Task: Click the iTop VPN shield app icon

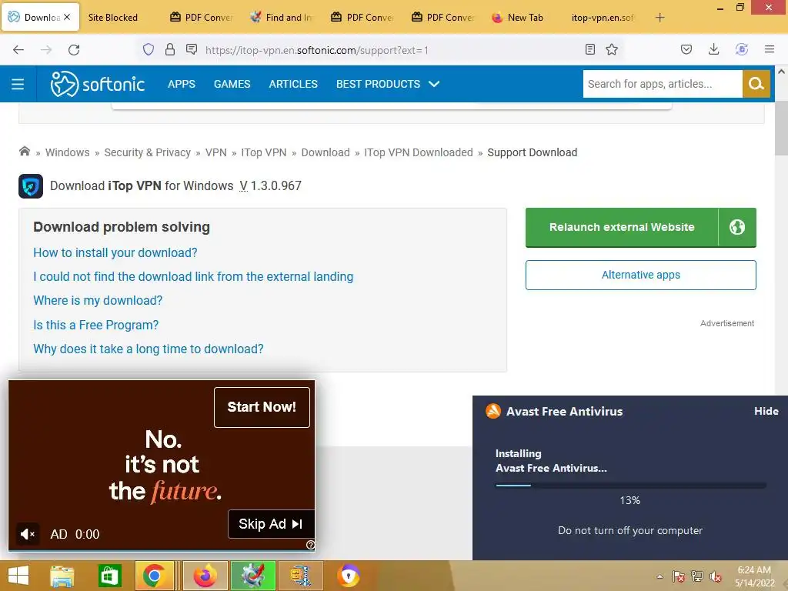Action: (31, 186)
